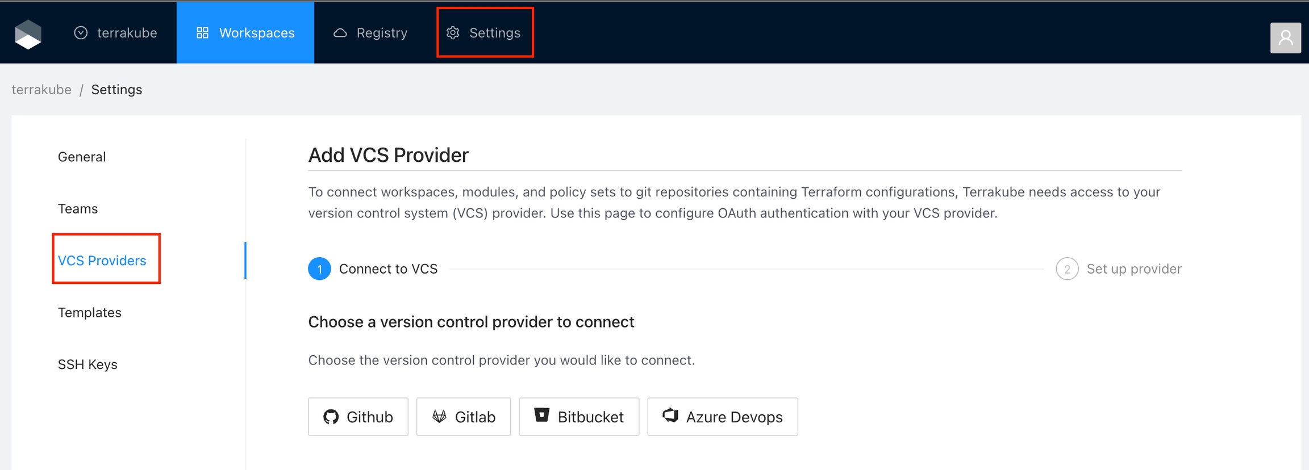Open the Workspaces menu tab

(x=245, y=33)
